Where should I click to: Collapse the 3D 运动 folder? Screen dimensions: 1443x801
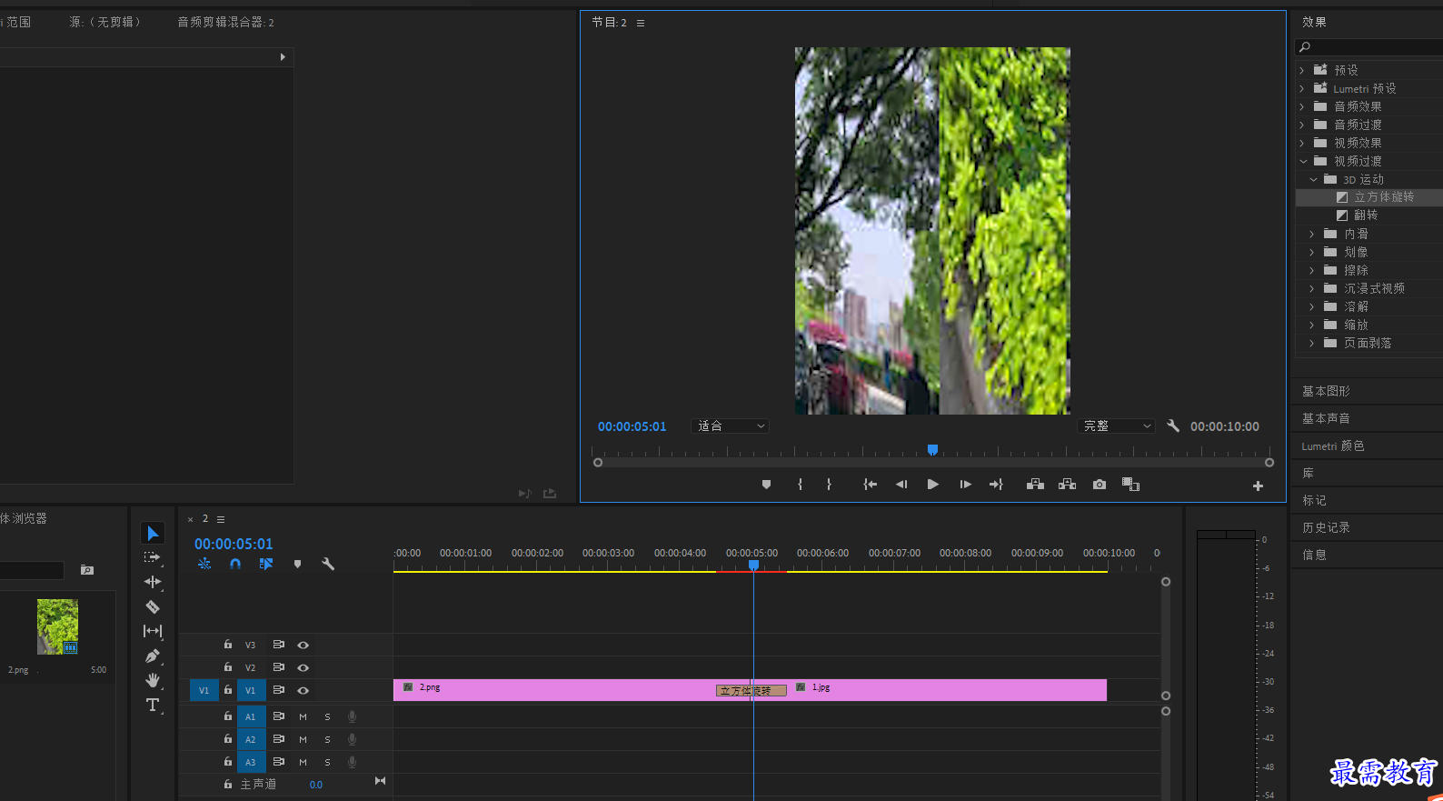pyautogui.click(x=1313, y=179)
